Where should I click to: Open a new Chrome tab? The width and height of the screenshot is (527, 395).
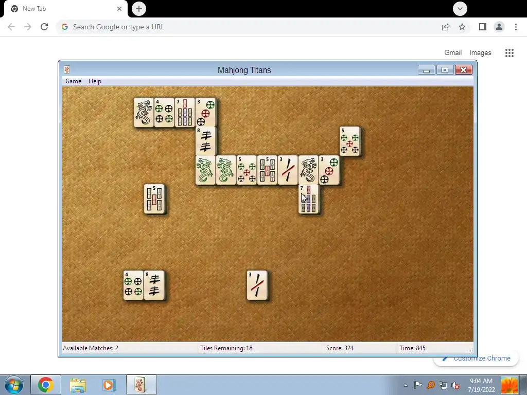click(139, 9)
